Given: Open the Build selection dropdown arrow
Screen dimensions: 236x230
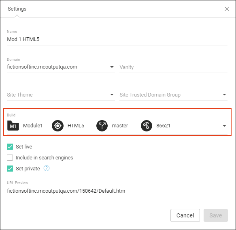Looking at the screenshot, I should pyautogui.click(x=224, y=126).
